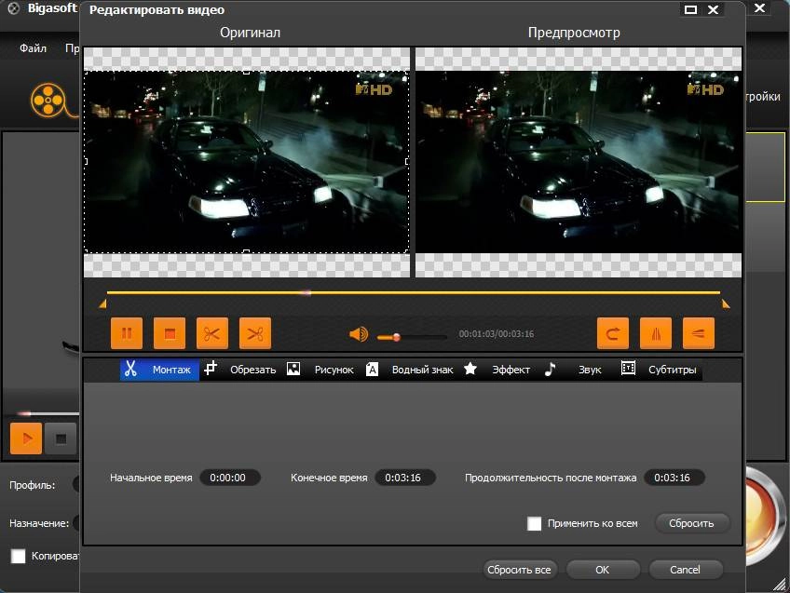The image size is (790, 593).
Task: Click the right trim end marker
Action: pyautogui.click(x=726, y=303)
